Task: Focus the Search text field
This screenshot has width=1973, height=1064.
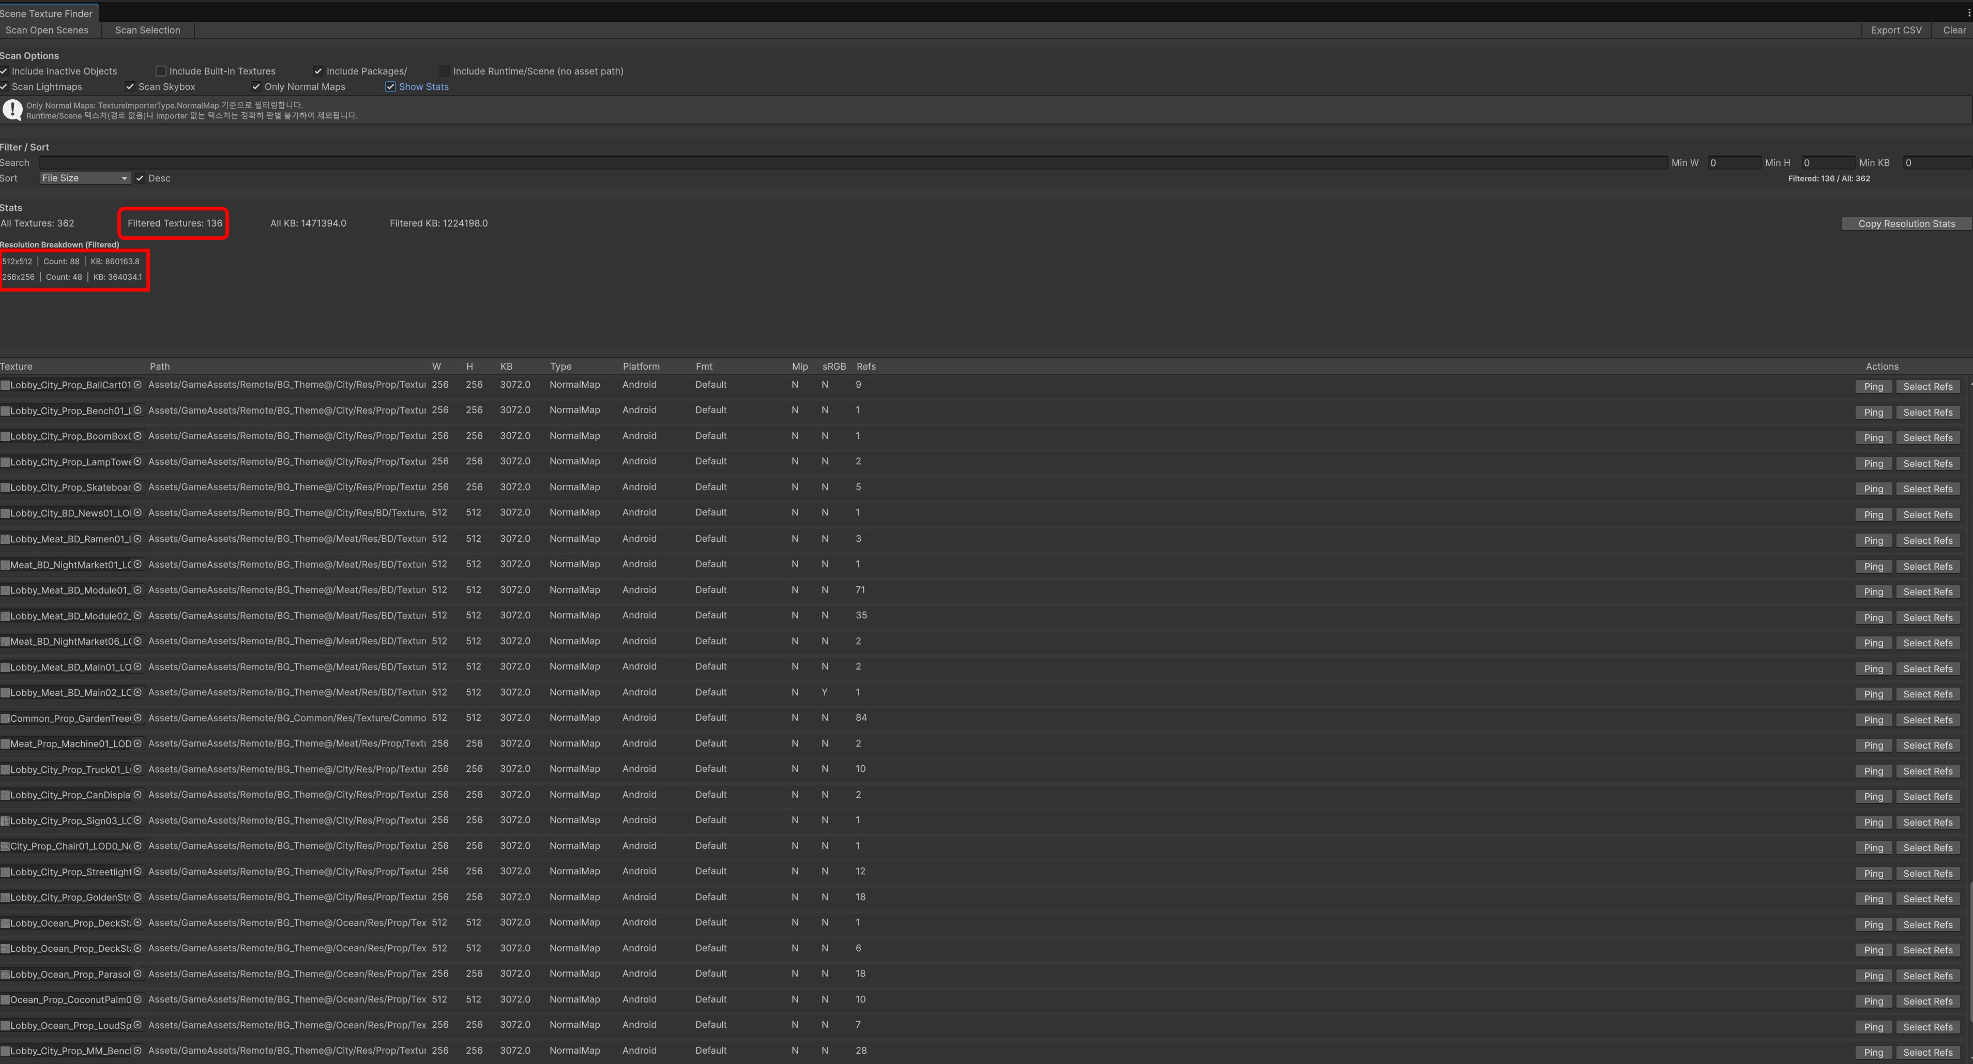Action: point(853,163)
